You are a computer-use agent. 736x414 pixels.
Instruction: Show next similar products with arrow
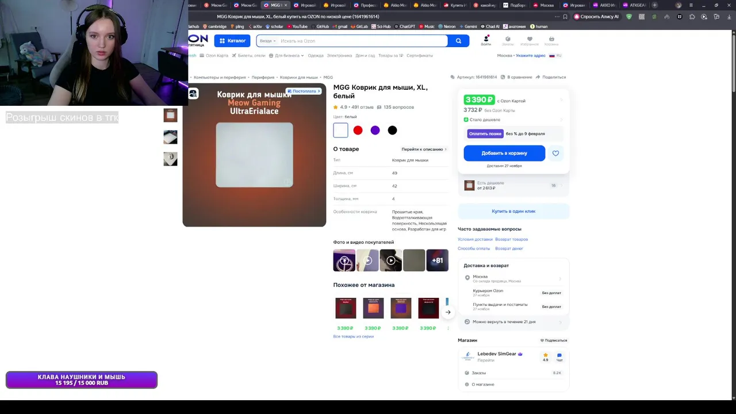pyautogui.click(x=448, y=312)
